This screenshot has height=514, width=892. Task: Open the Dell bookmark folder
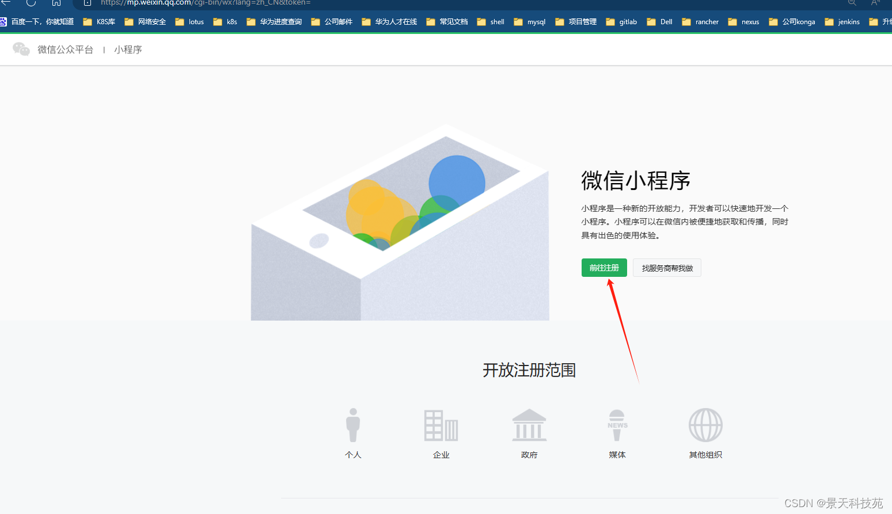coord(659,22)
